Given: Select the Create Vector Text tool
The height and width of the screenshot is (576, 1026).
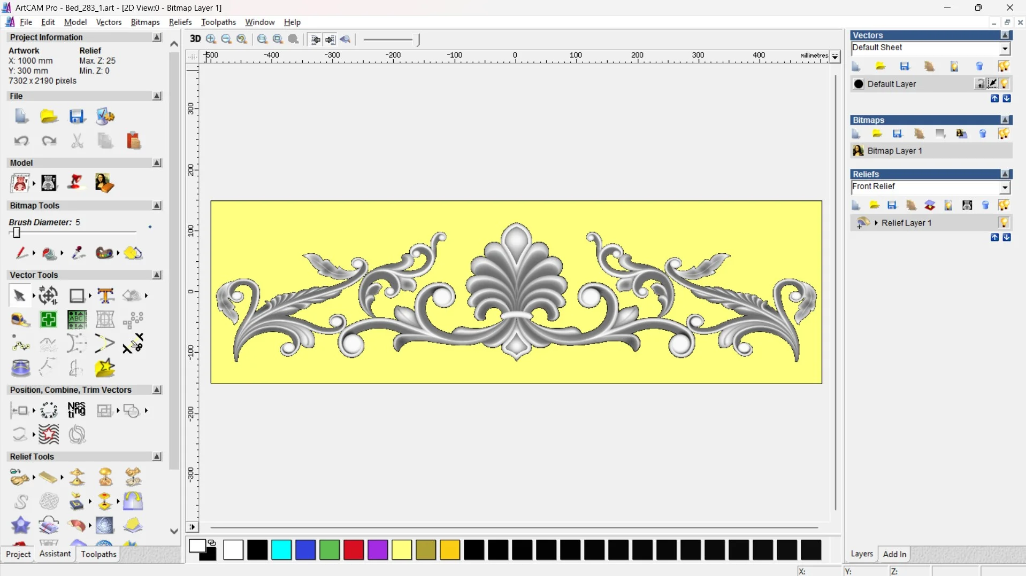Looking at the screenshot, I should [x=105, y=295].
